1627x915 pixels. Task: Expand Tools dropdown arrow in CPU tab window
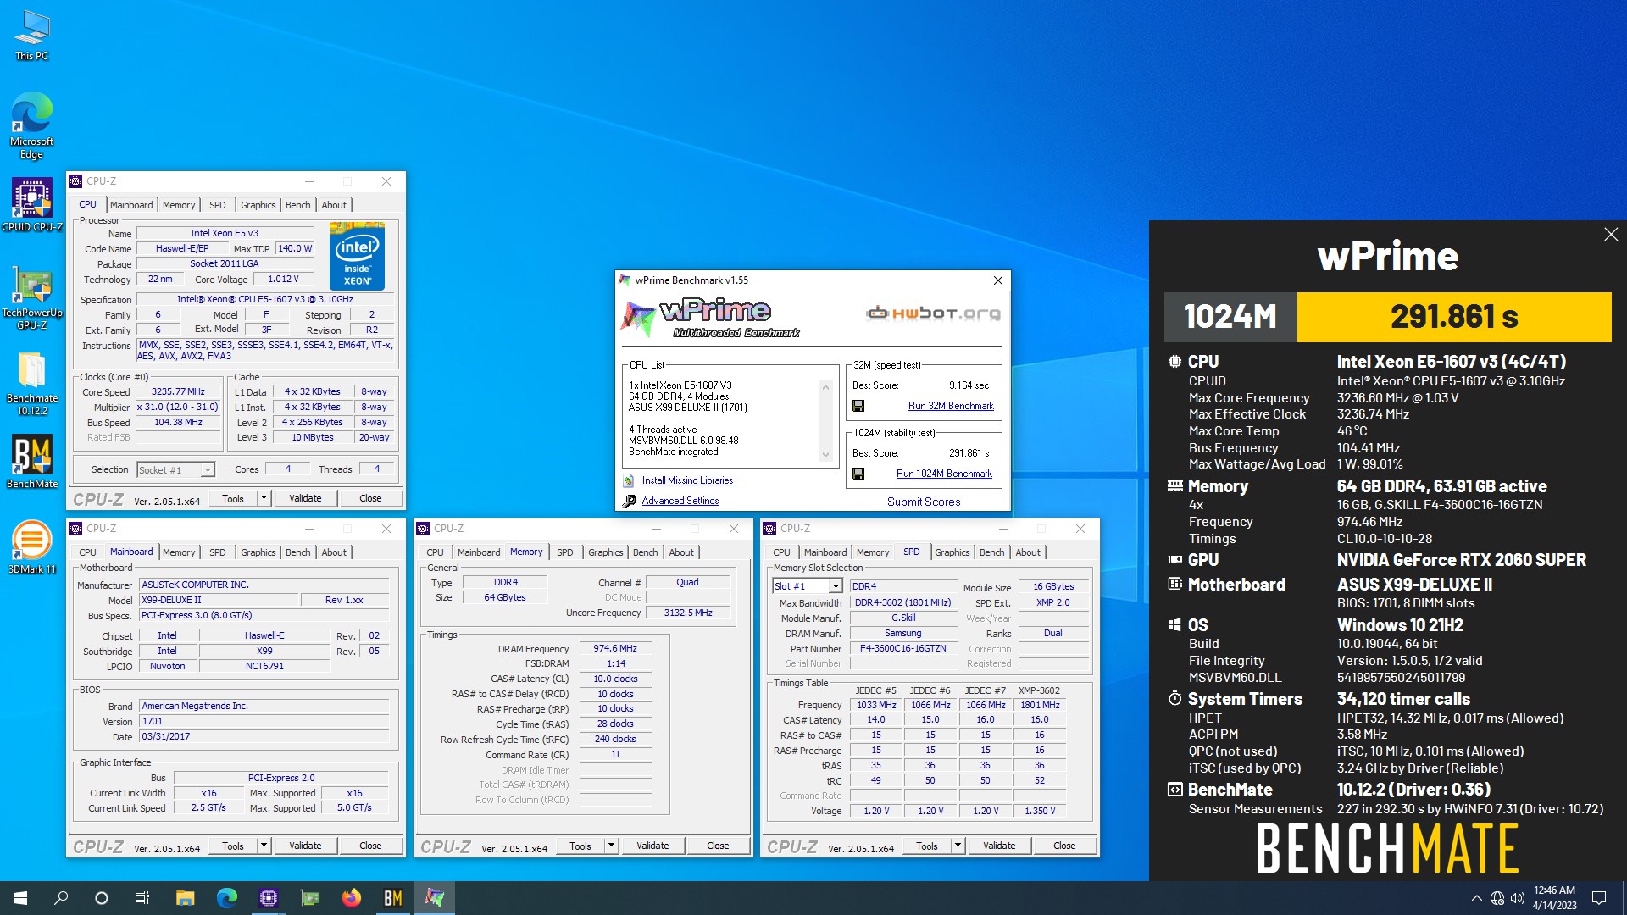[x=264, y=498]
